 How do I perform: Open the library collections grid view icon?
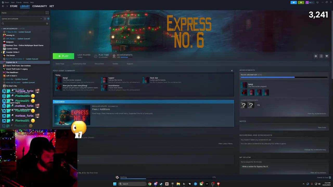pyautogui.click(x=47, y=12)
